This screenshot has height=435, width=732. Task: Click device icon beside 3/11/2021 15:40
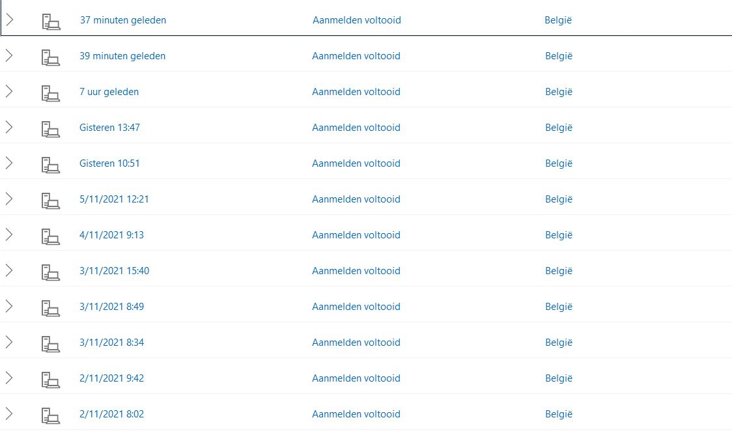50,272
